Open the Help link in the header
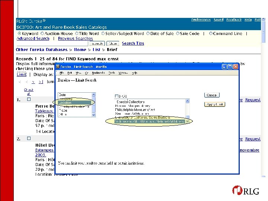The height and width of the screenshot is (201, 268). [248, 20]
